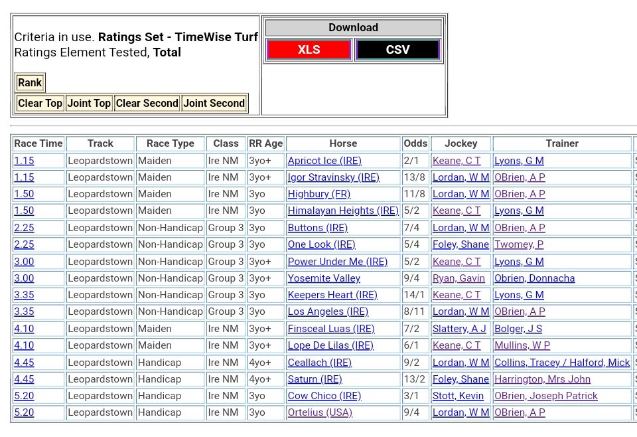The width and height of the screenshot is (637, 437).
Task: Filter by Clear Second rank
Action: click(x=147, y=104)
